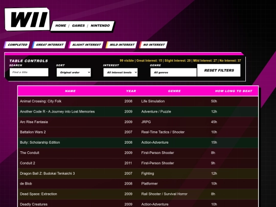Image resolution: width=276 pixels, height=207 pixels.
Task: Select the SLIGHT INTEREST legend tag
Action: pos(86,44)
